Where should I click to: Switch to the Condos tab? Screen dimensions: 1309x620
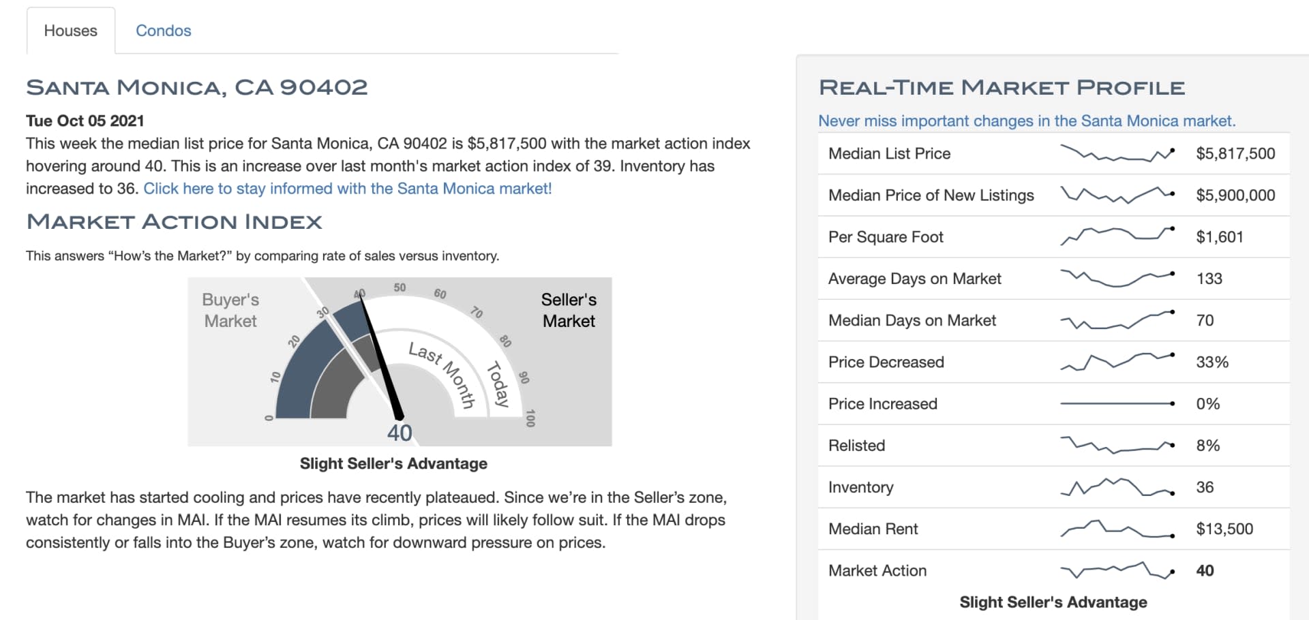click(x=163, y=31)
